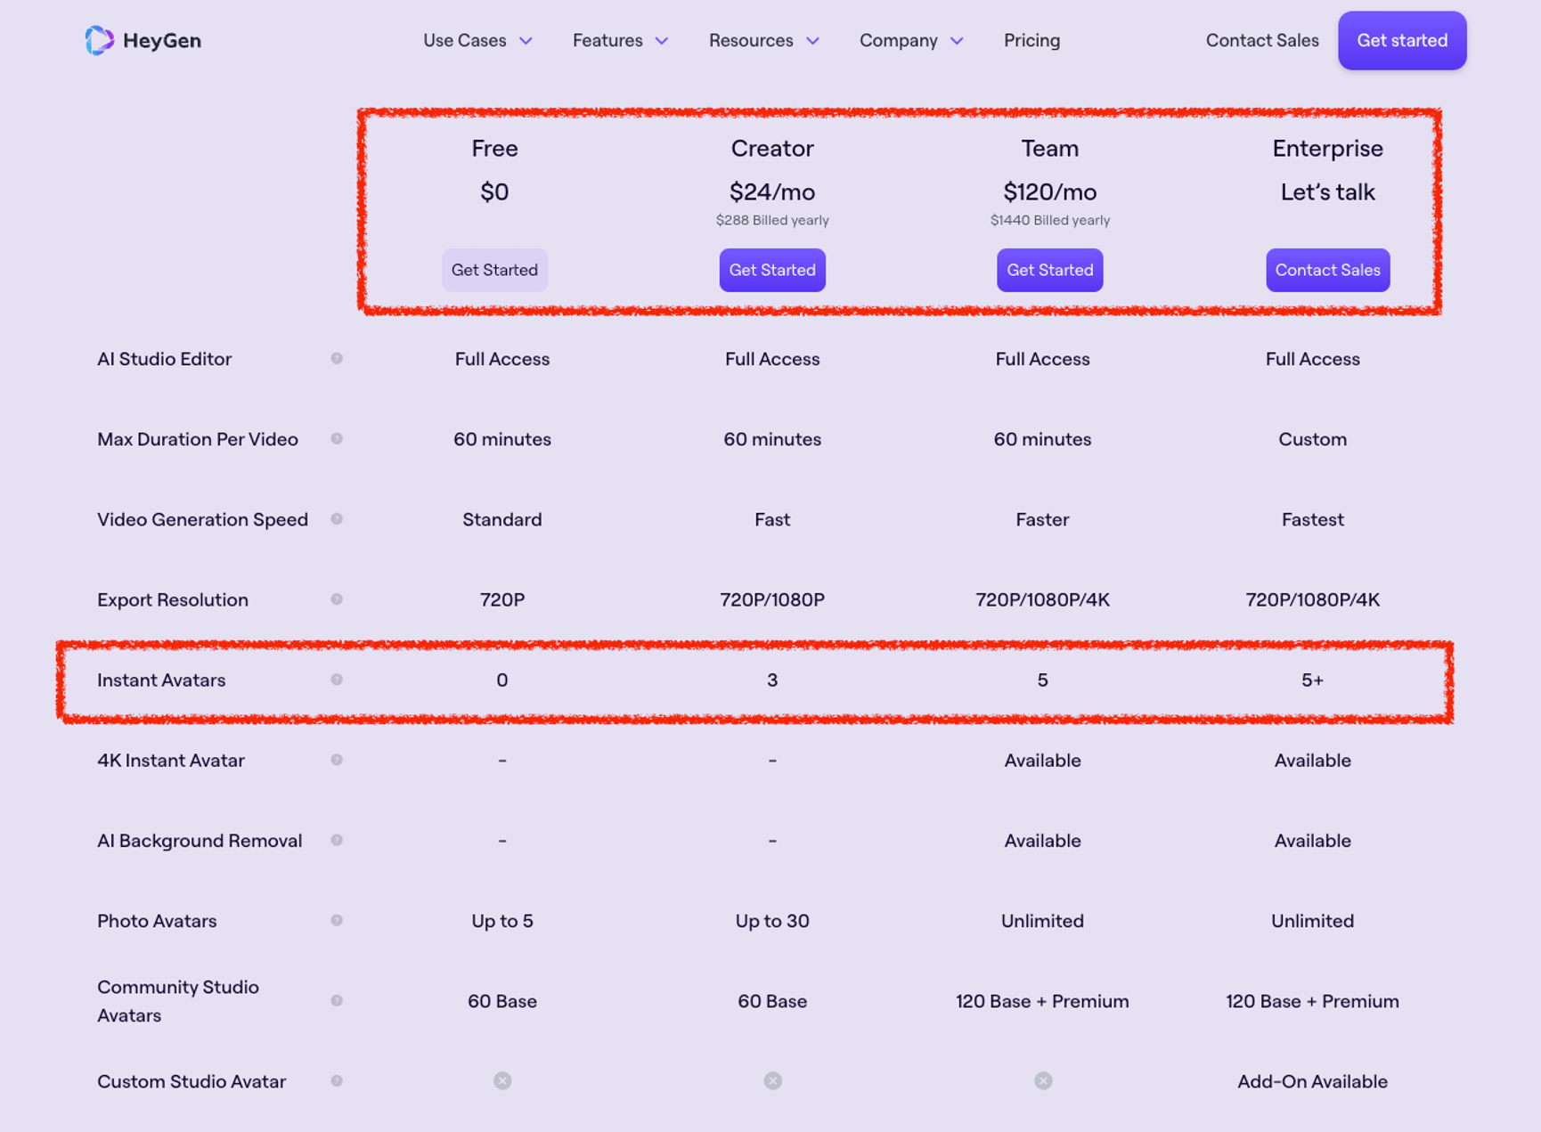Click the Up to 5 photo avatars value
Viewport: 1541px width, 1132px height.
[502, 920]
